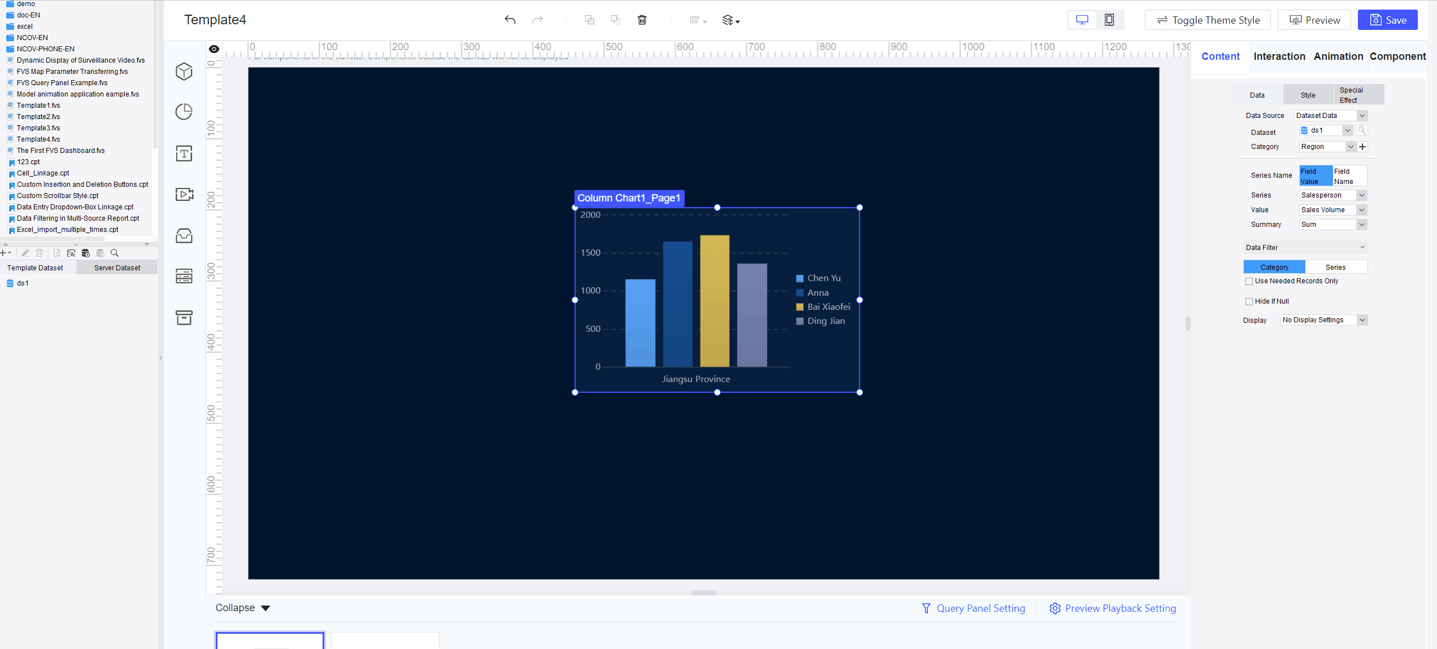This screenshot has width=1437, height=649.
Task: Switch to mobile phone layout view
Action: pyautogui.click(x=1109, y=20)
